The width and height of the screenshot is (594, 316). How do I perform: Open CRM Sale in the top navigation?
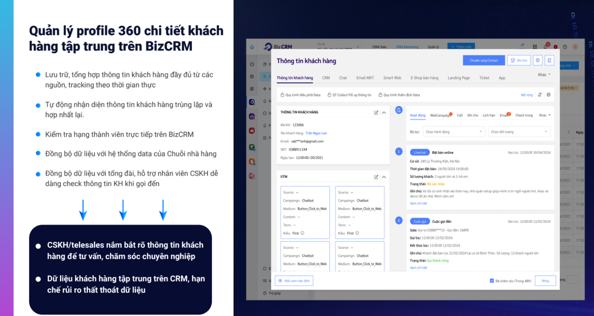(379, 47)
